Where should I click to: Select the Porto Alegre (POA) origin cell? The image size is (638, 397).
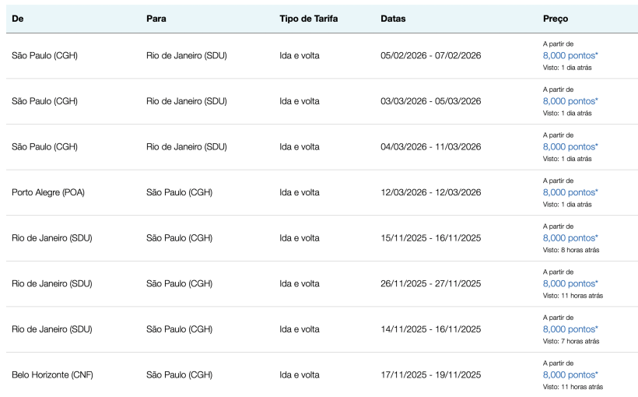pyautogui.click(x=48, y=192)
